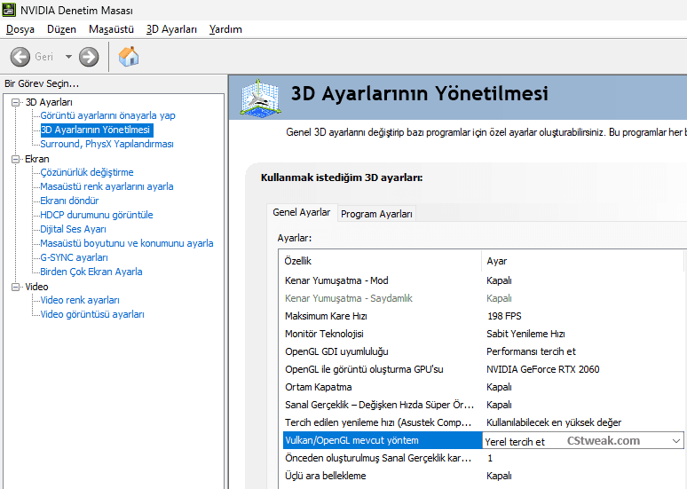Open the Yerel tercih et dropdown
Viewport: 687px width, 489px height.
583,441
